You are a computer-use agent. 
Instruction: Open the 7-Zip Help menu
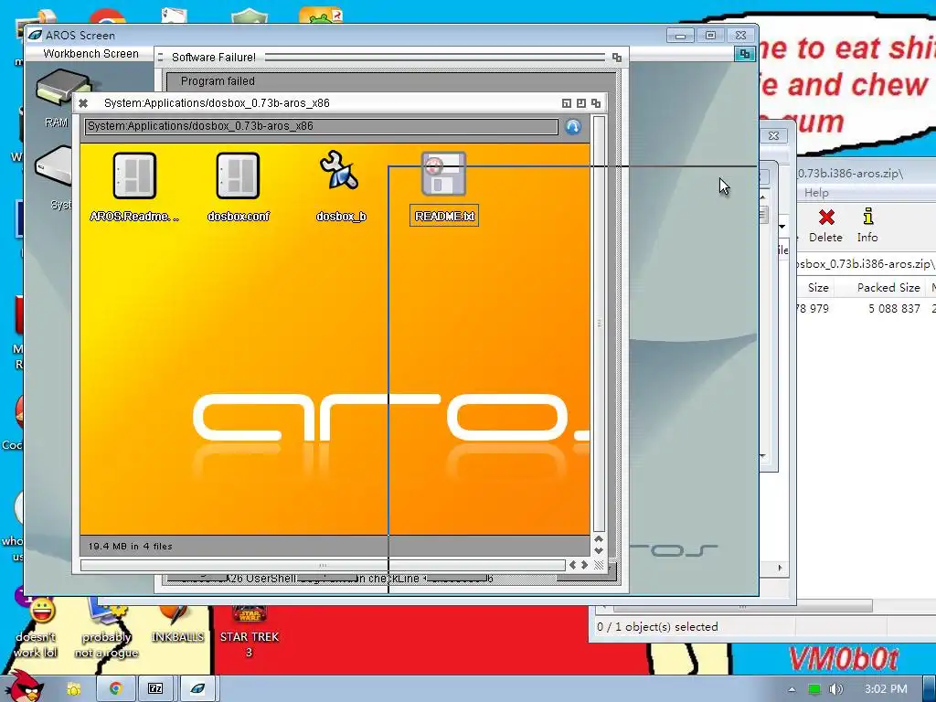click(x=816, y=193)
